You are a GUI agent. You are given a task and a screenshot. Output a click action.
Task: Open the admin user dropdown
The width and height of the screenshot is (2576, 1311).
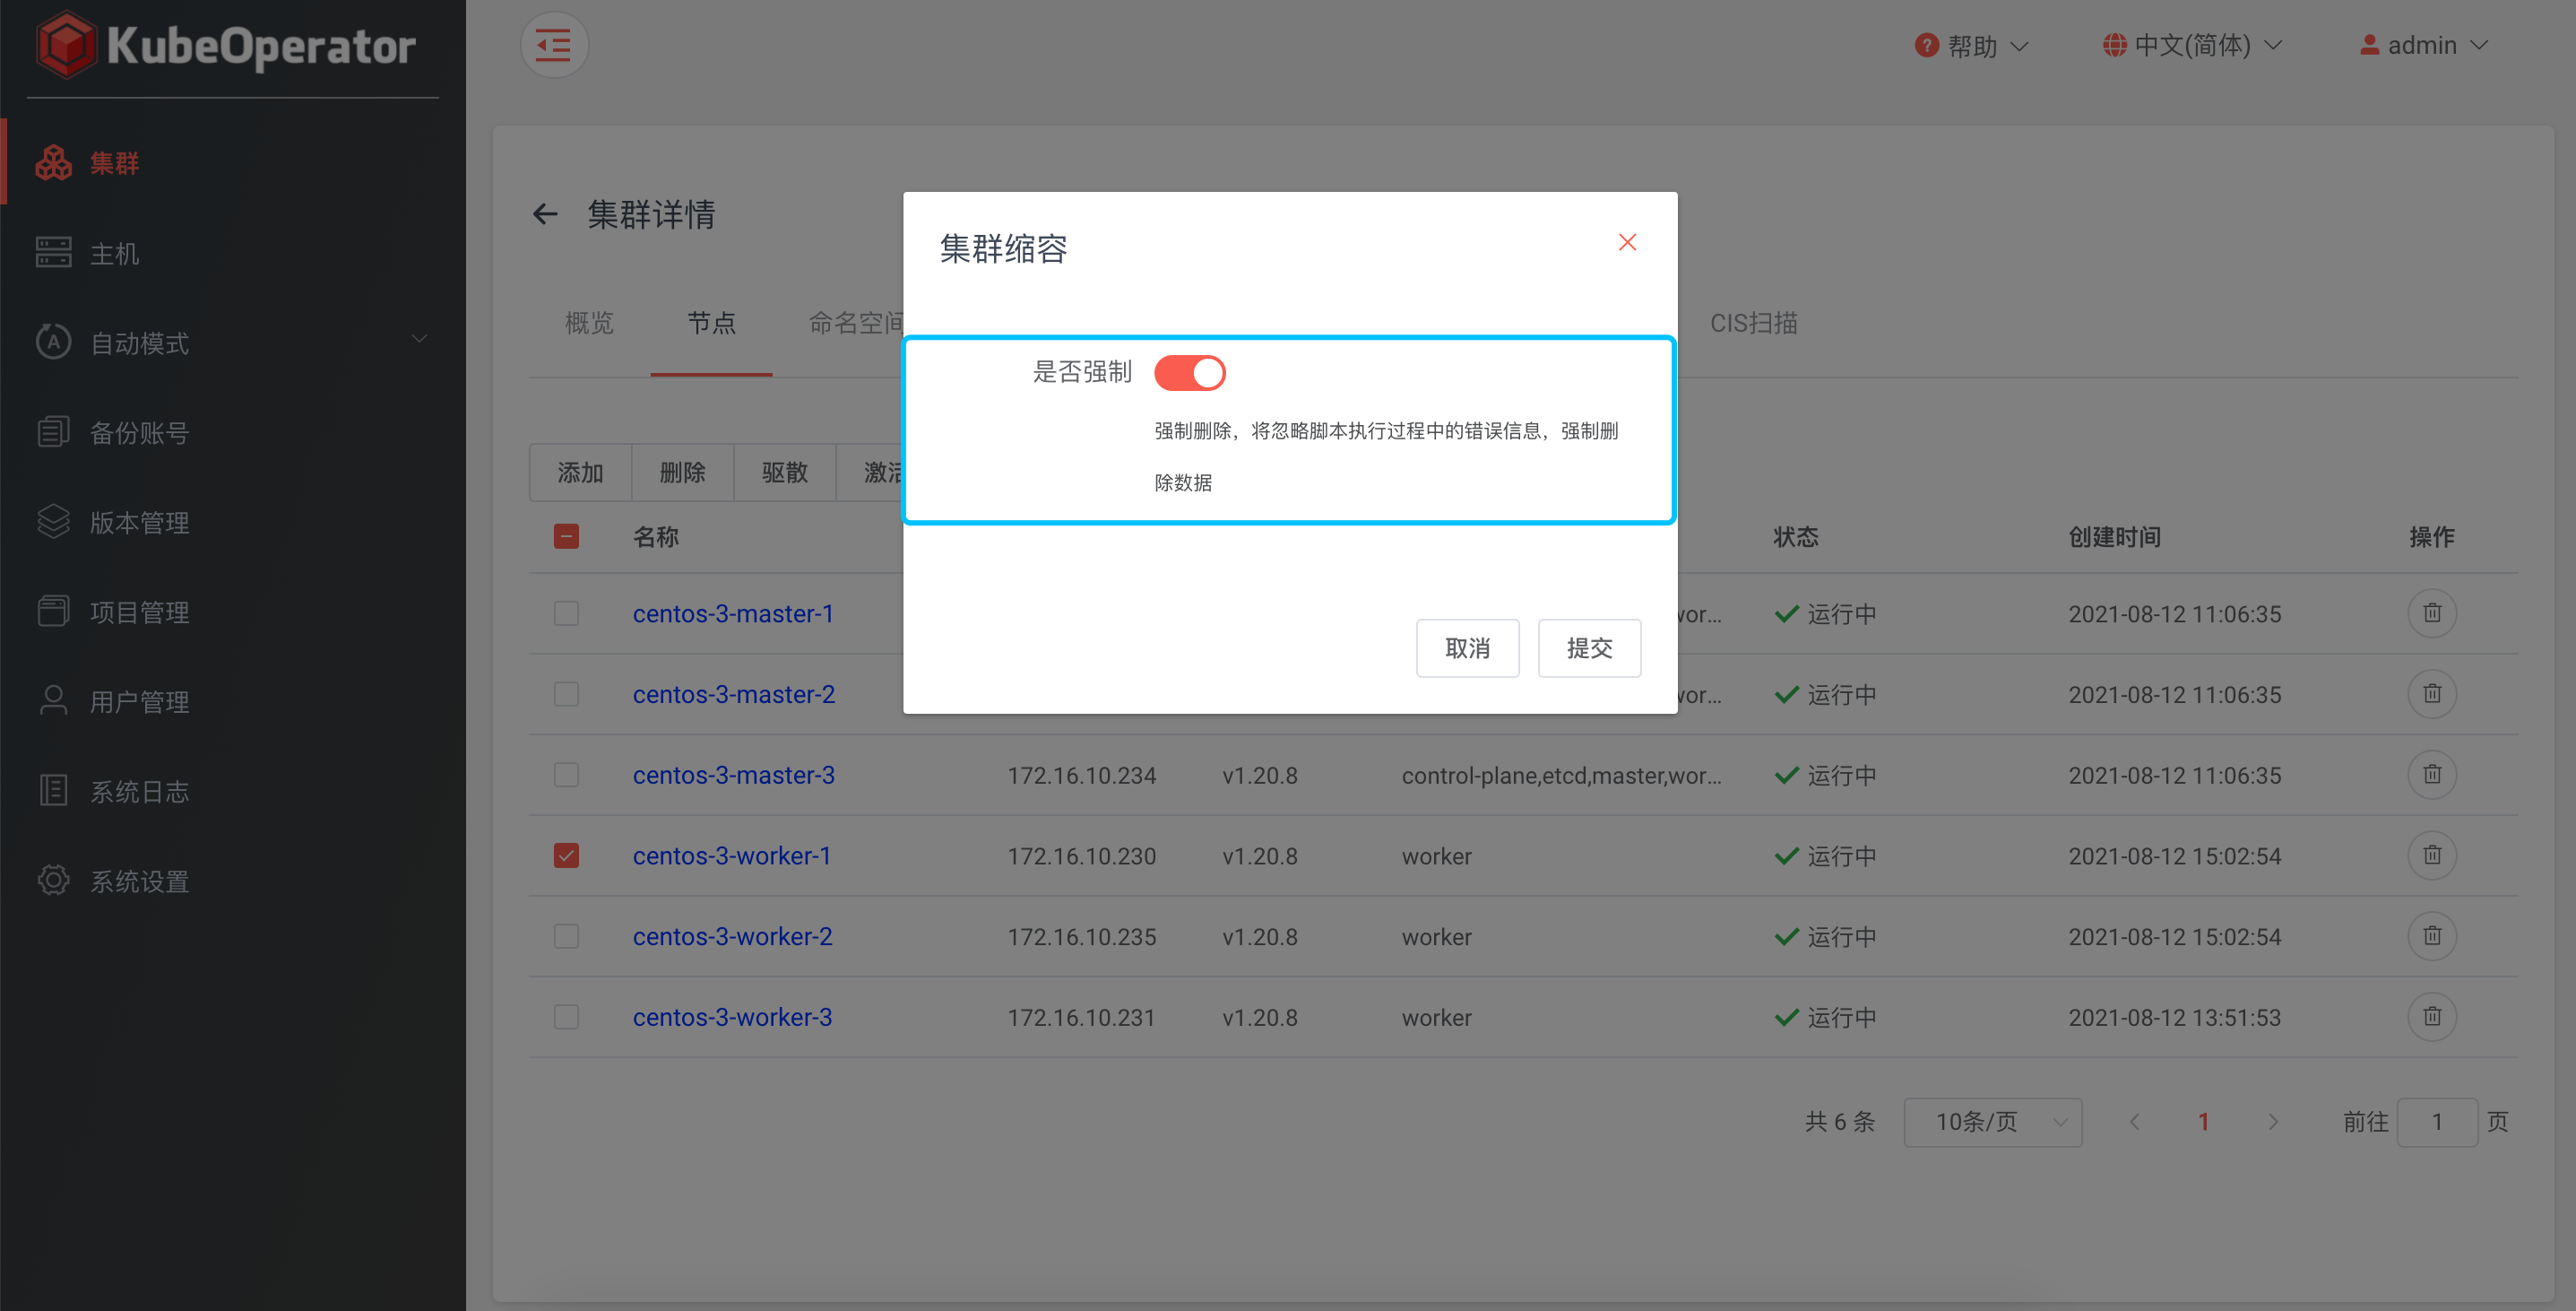coord(2423,46)
